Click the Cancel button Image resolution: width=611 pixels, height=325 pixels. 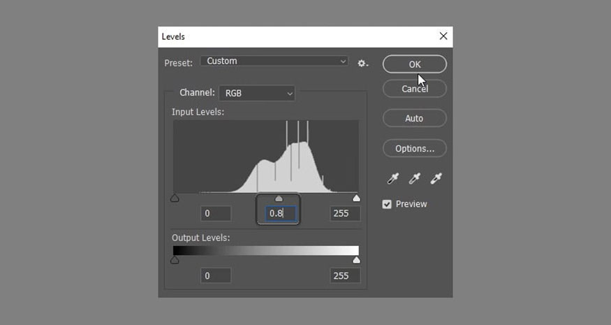[x=415, y=89]
